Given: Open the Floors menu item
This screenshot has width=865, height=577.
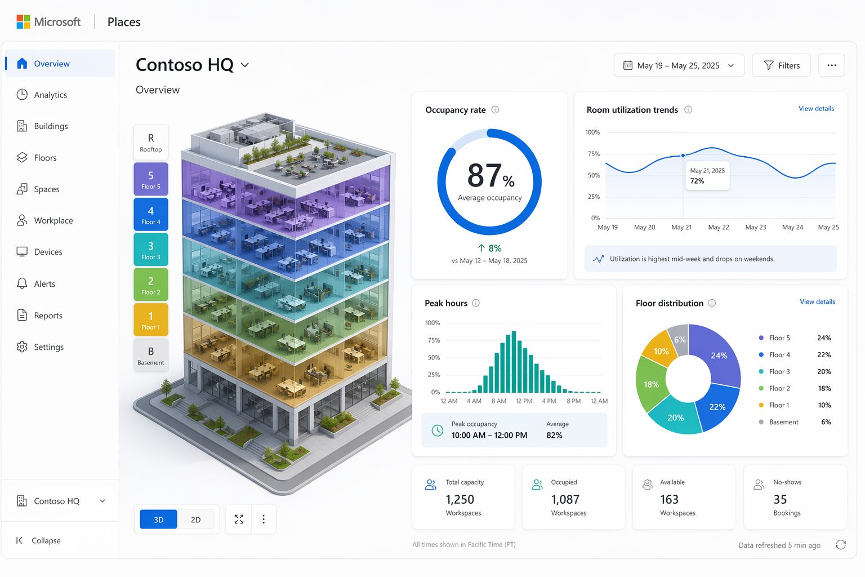Looking at the screenshot, I should (x=60, y=158).
